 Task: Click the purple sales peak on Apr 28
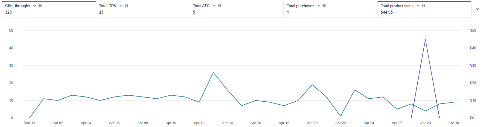pos(425,39)
